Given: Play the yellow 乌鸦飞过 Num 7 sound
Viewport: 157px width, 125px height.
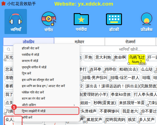Looking at the screenshot, I should [x=137, y=59].
